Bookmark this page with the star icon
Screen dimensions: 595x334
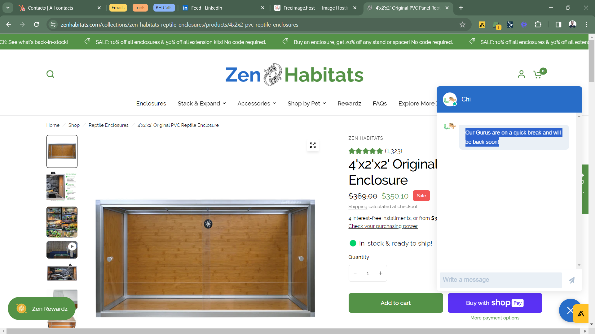tap(462, 25)
